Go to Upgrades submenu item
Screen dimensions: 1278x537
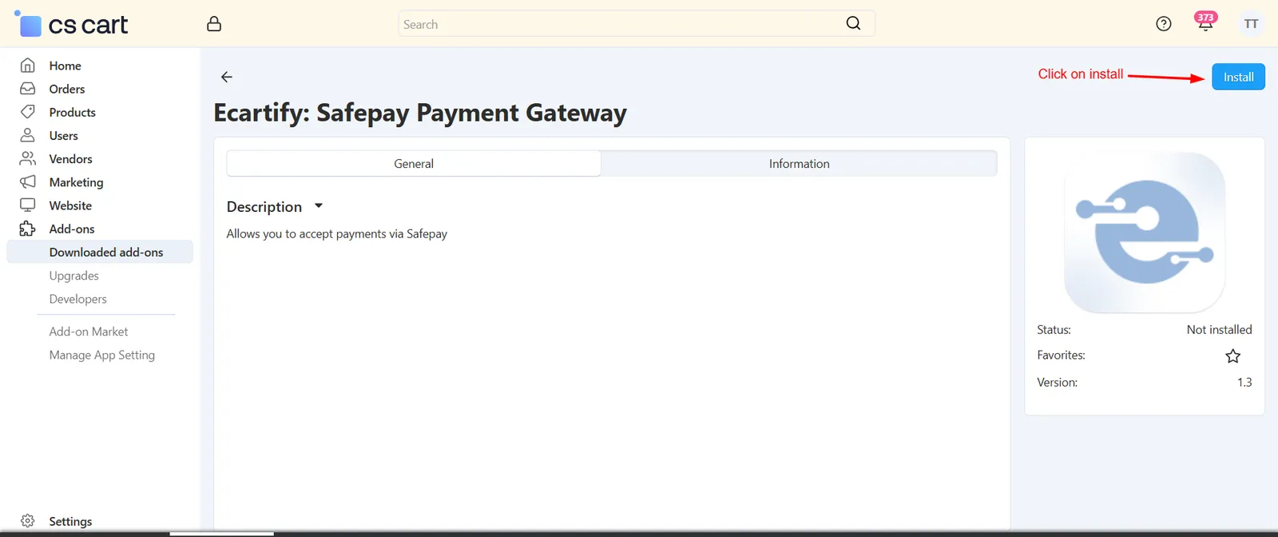[x=74, y=276]
